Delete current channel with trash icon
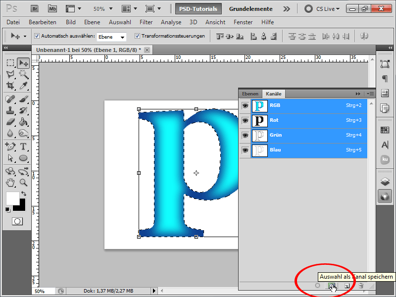The height and width of the screenshot is (297, 396). tap(361, 286)
